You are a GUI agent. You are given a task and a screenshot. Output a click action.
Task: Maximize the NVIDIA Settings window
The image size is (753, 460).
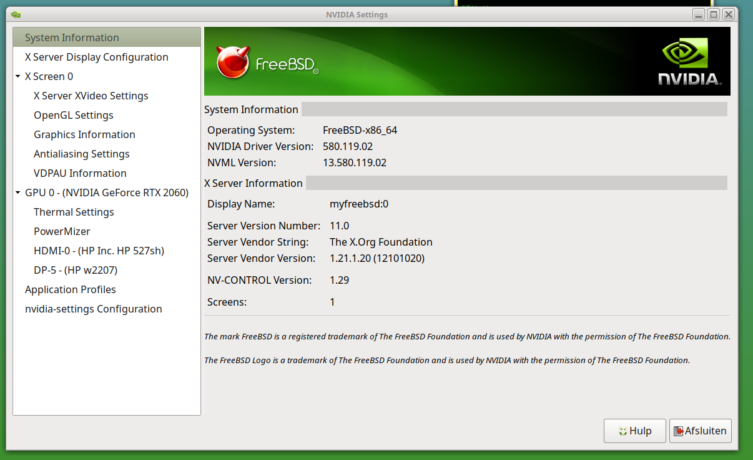[x=713, y=14]
